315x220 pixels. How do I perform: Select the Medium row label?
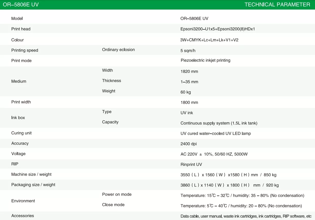[x=19, y=81]
